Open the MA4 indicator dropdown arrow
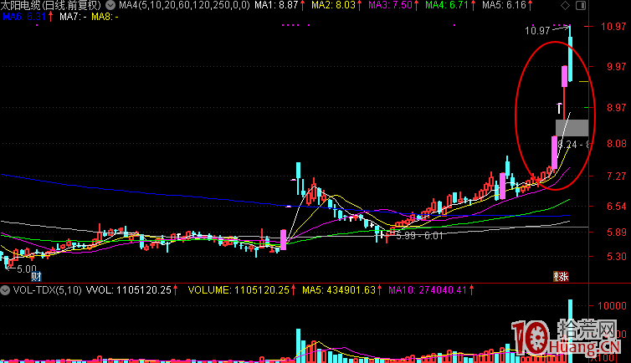 click(110, 5)
